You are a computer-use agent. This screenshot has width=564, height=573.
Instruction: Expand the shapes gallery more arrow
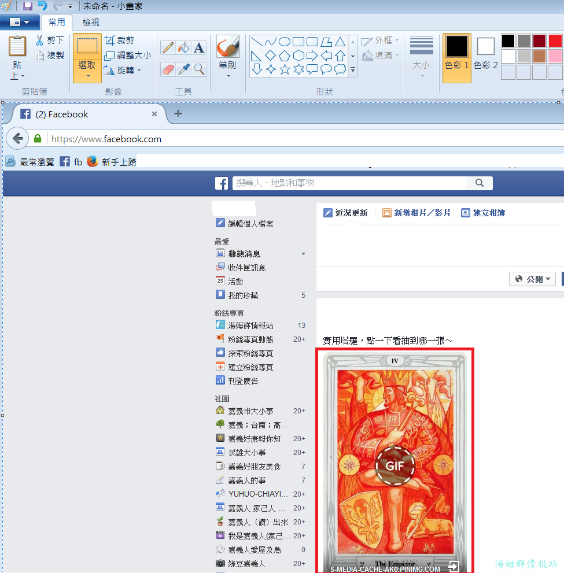coord(353,70)
